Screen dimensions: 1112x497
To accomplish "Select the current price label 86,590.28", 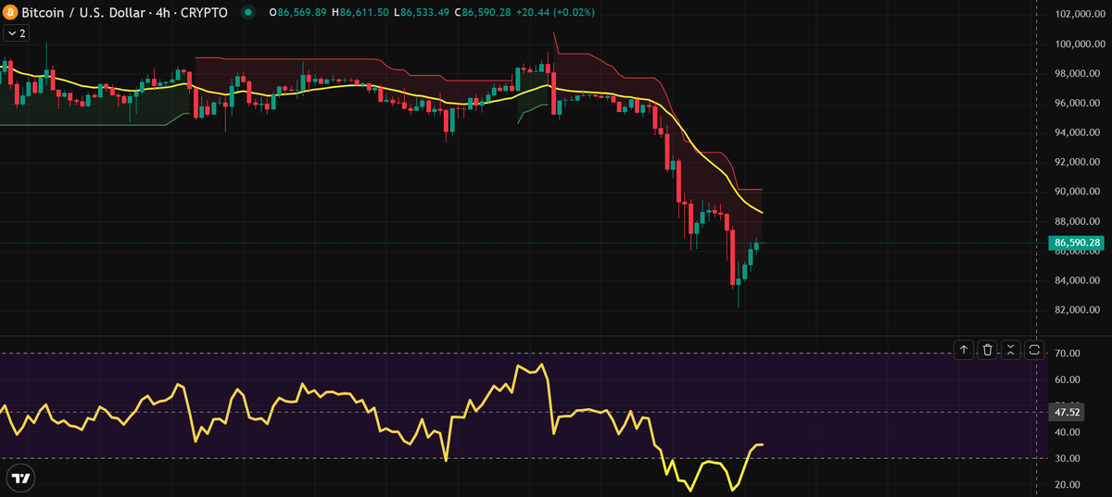I will tap(1078, 243).
